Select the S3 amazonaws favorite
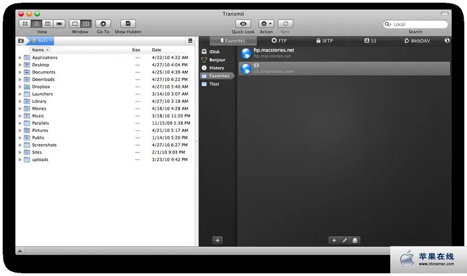This screenshot has width=467, height=276. tap(344, 68)
